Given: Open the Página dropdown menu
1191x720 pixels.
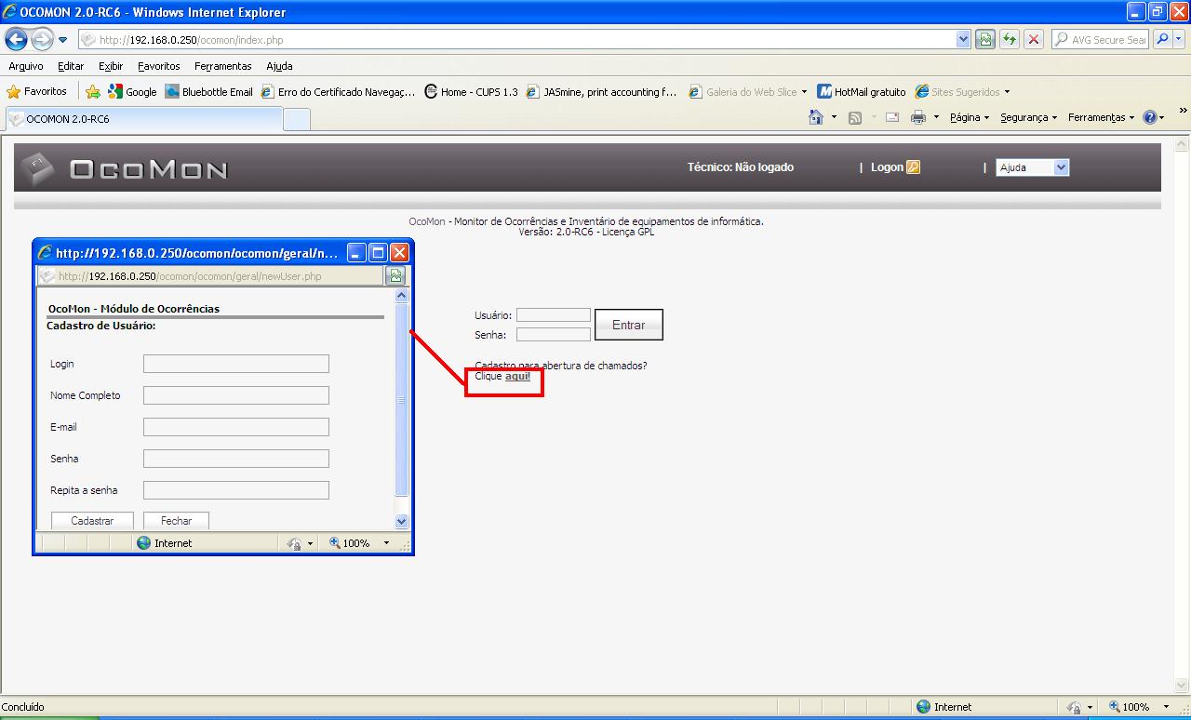Looking at the screenshot, I should [x=970, y=117].
